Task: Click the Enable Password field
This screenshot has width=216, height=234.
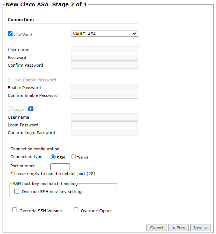Action: click(105, 87)
